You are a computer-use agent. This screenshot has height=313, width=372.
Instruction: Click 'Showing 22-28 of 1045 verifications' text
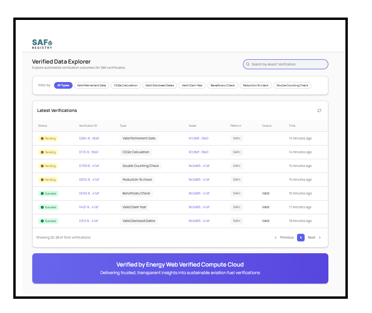(x=64, y=238)
